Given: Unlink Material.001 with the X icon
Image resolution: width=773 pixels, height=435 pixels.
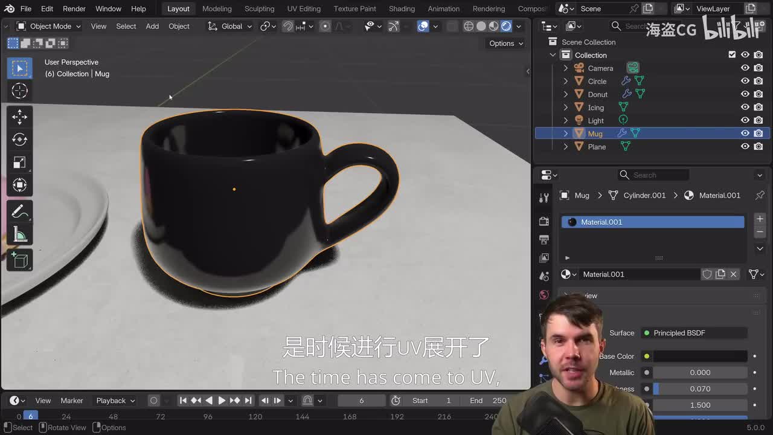Looking at the screenshot, I should click(733, 274).
